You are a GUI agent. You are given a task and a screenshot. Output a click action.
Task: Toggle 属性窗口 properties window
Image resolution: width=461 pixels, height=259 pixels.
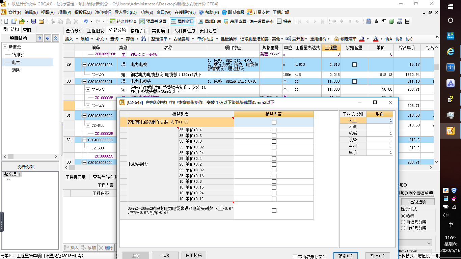pos(182,21)
